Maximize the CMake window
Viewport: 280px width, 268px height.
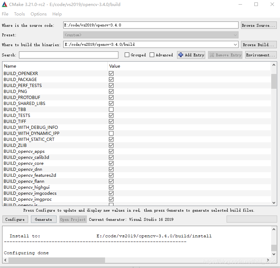(x=256, y=4)
